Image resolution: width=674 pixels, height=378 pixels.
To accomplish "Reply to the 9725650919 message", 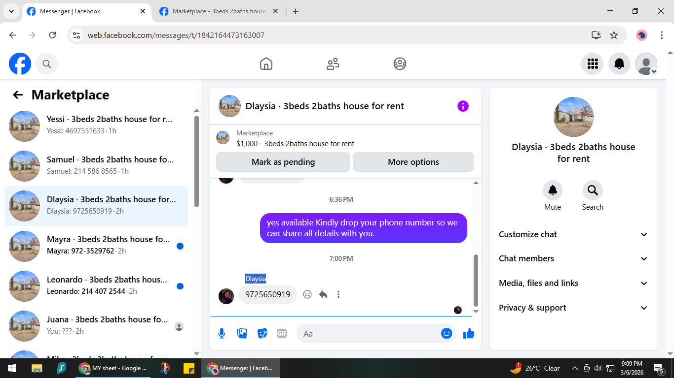I will (x=323, y=294).
